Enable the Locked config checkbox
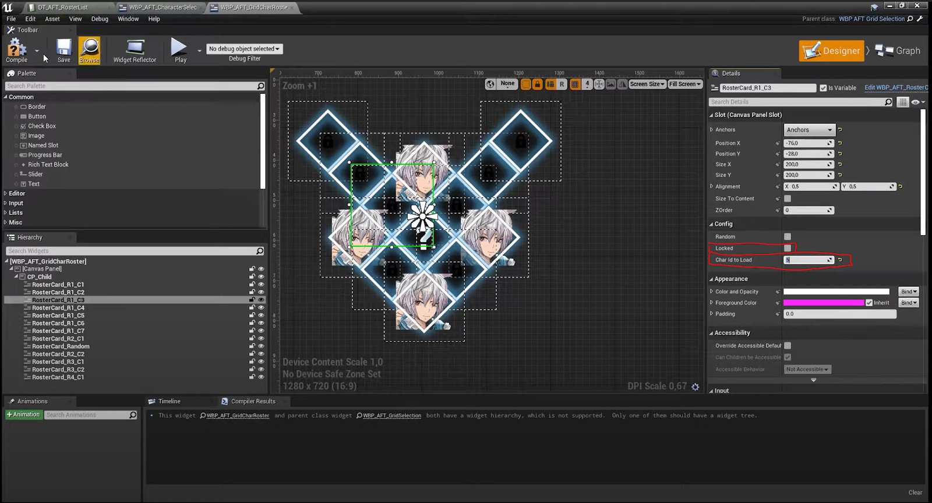932x503 pixels. 788,249
